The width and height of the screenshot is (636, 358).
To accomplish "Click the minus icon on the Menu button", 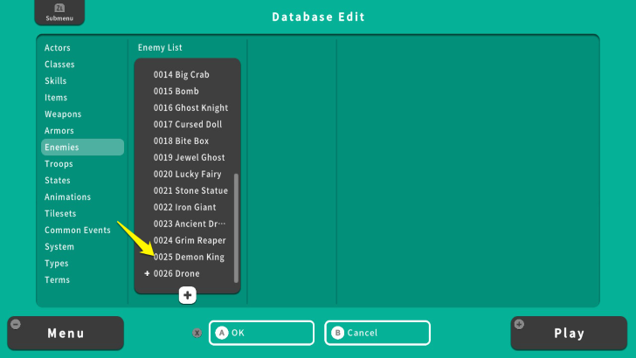I will click(16, 324).
